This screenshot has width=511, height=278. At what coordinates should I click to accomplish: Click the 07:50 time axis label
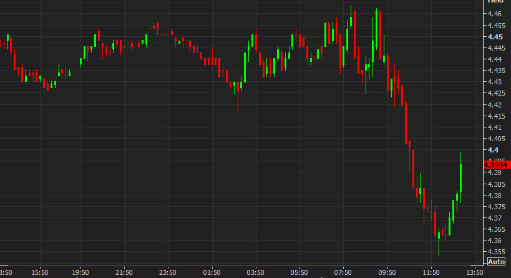tap(343, 272)
